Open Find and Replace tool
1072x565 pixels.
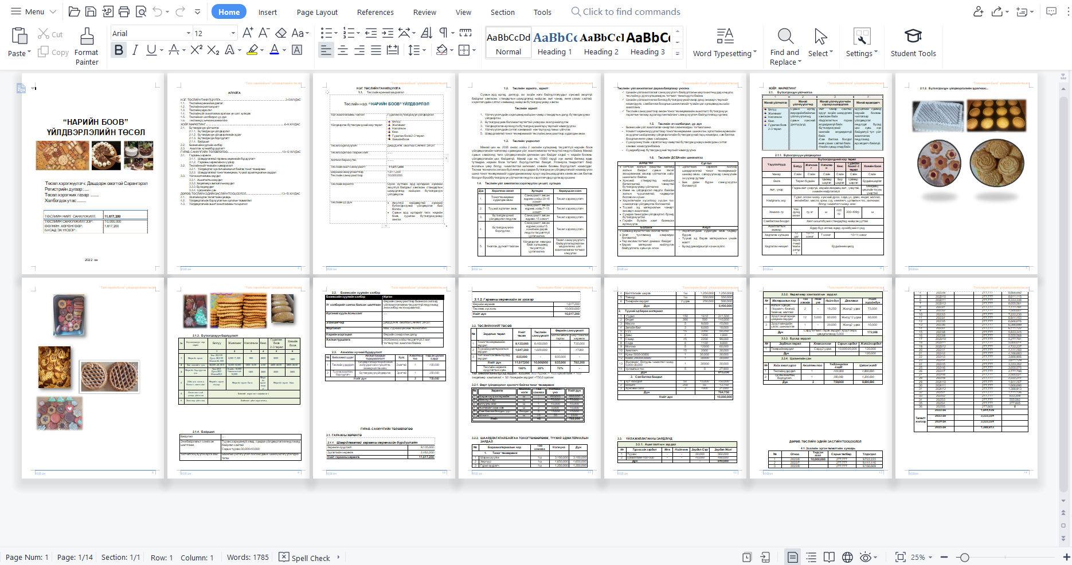pos(785,46)
